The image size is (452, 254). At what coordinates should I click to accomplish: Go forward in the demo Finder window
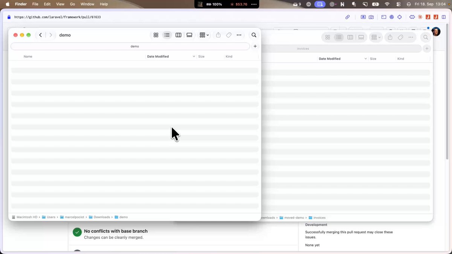coord(51,35)
